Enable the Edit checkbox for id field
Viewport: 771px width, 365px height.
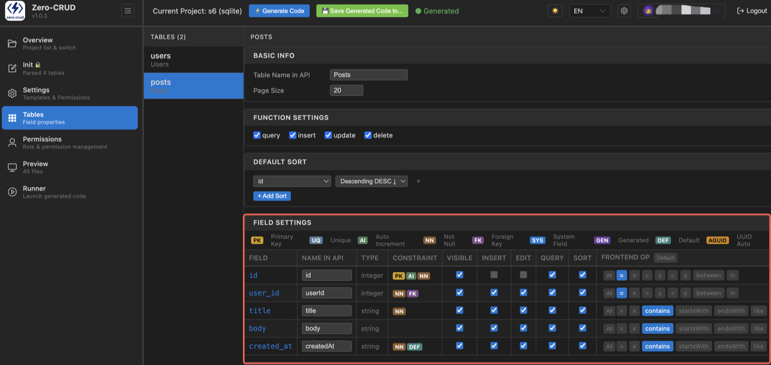[x=523, y=275]
